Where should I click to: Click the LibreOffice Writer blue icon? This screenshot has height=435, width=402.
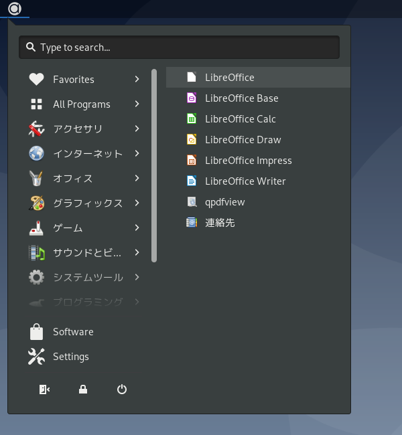pyautogui.click(x=192, y=181)
